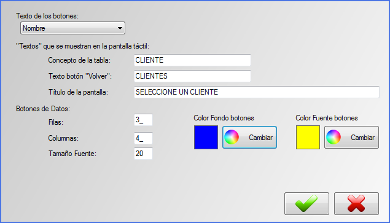Click the Columnas number field

coord(143,138)
